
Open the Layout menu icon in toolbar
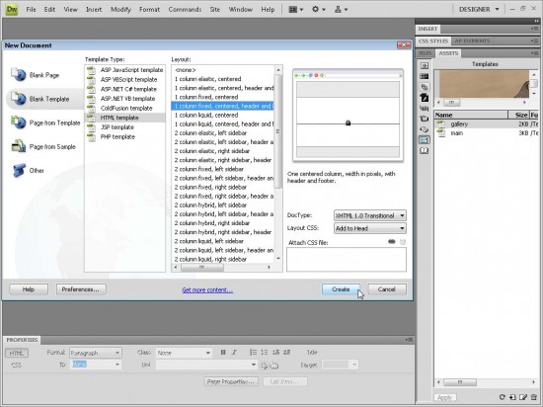[x=296, y=9]
